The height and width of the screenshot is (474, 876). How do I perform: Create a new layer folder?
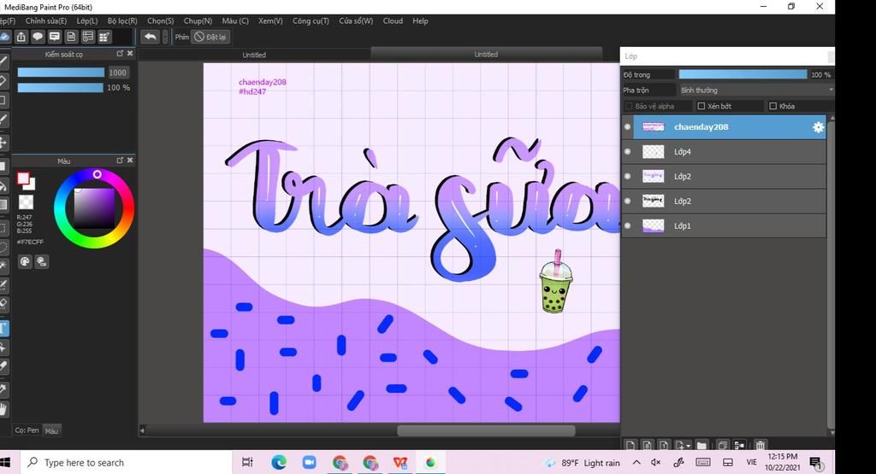coord(701,446)
